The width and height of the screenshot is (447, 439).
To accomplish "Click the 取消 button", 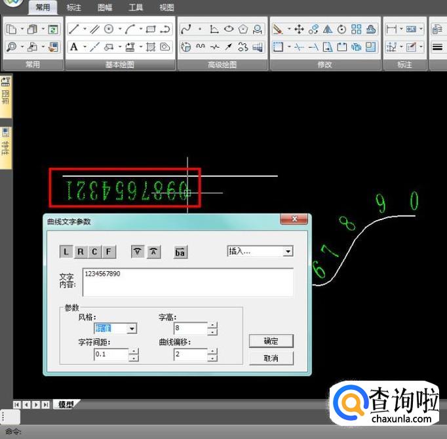I will click(x=271, y=358).
